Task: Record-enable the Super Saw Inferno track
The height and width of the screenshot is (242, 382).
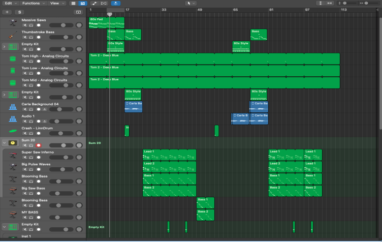Action: (x=39, y=158)
